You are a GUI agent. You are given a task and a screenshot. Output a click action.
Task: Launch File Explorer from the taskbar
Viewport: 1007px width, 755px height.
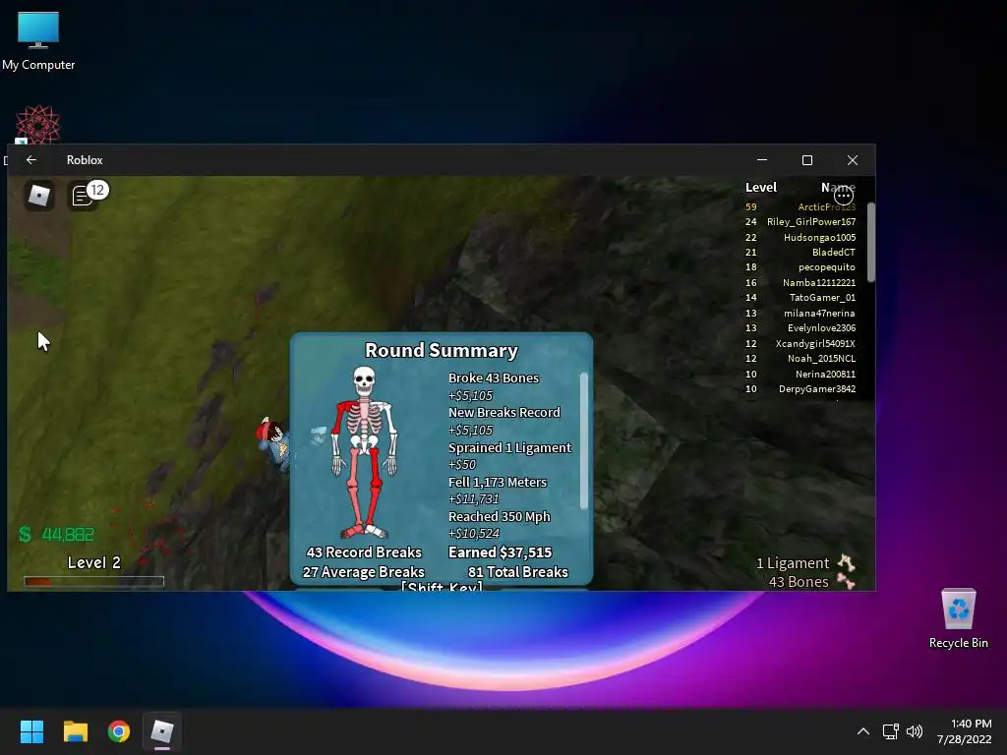point(75,731)
